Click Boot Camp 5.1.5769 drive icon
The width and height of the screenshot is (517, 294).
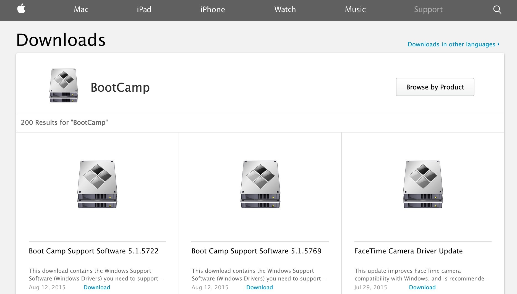tap(260, 184)
